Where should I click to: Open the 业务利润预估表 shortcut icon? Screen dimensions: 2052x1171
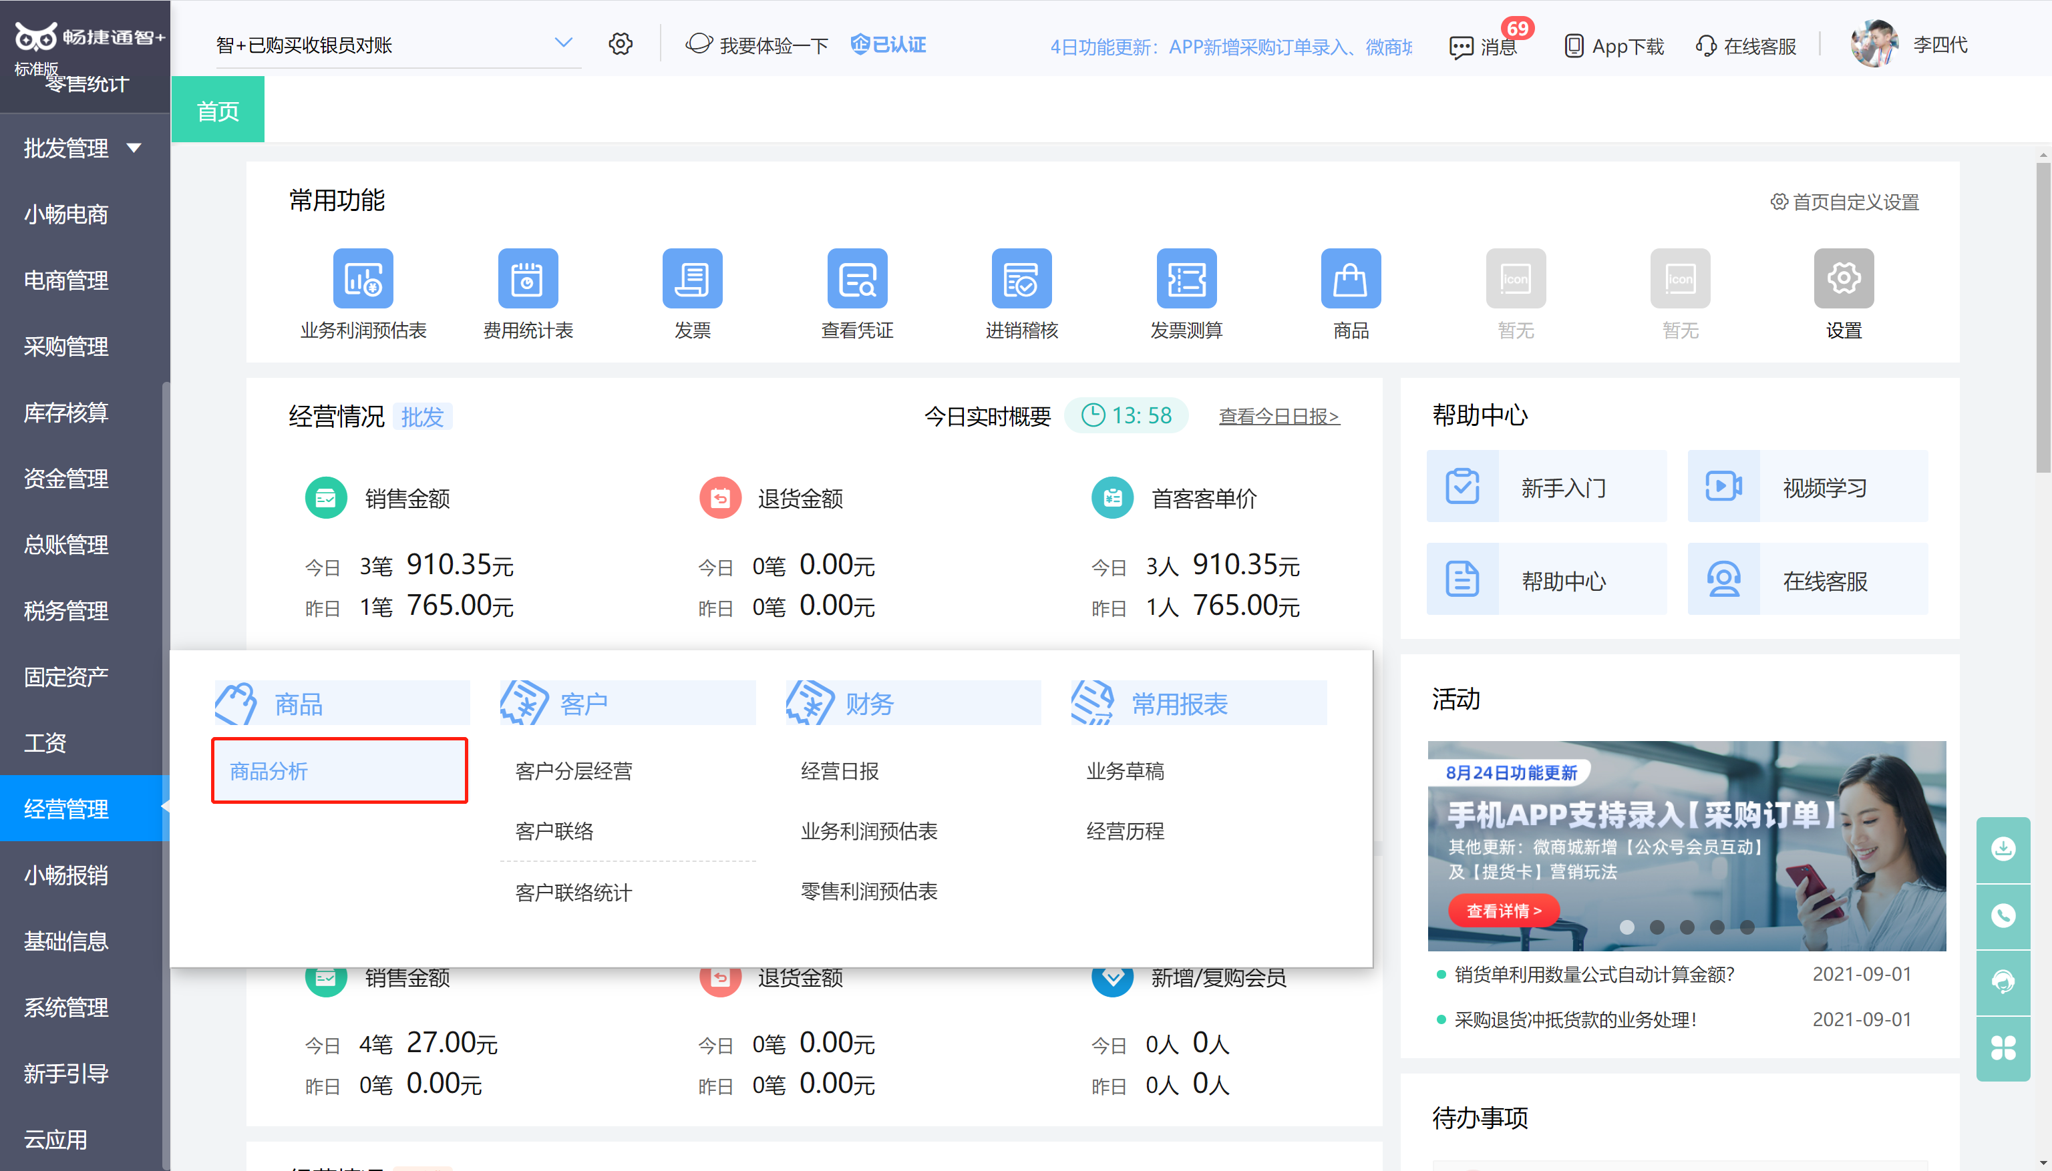pyautogui.click(x=363, y=278)
